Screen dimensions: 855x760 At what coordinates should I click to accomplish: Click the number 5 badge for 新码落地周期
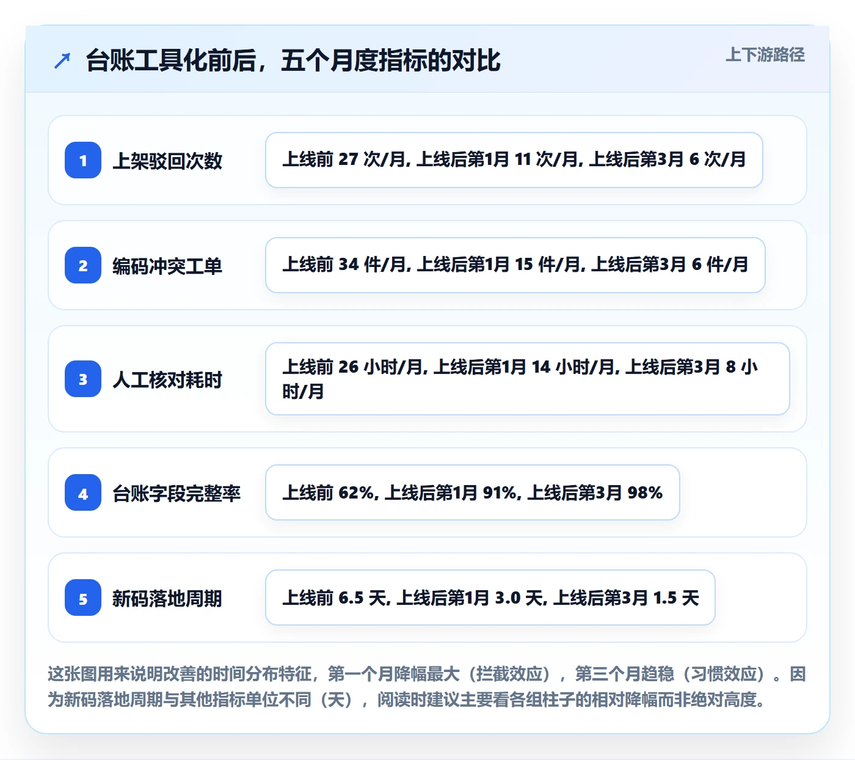(x=83, y=597)
